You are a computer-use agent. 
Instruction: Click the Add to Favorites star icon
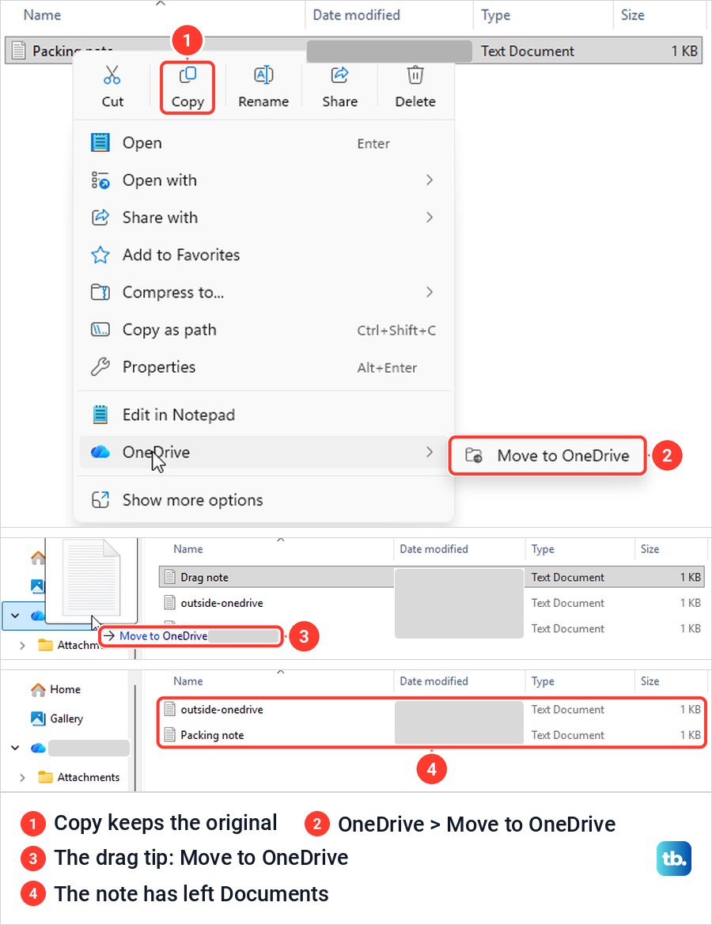click(x=100, y=255)
